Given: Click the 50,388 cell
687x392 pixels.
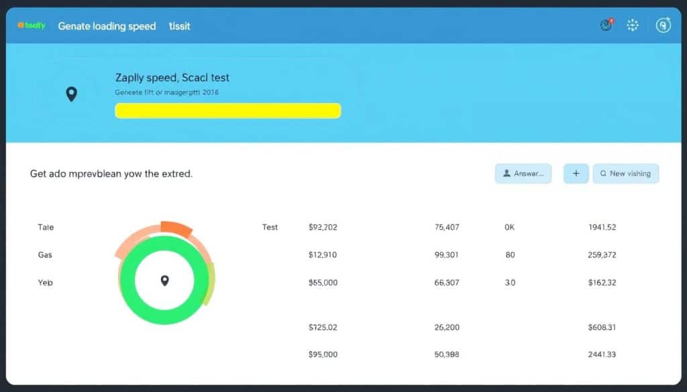Looking at the screenshot, I should click(447, 354).
